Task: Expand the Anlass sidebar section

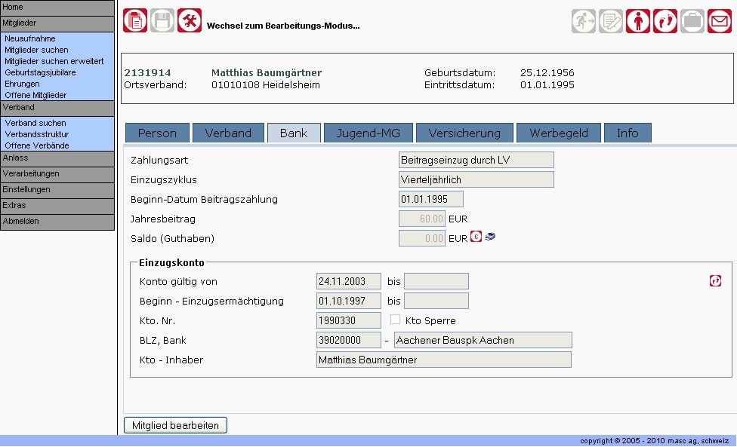Action: click(57, 158)
